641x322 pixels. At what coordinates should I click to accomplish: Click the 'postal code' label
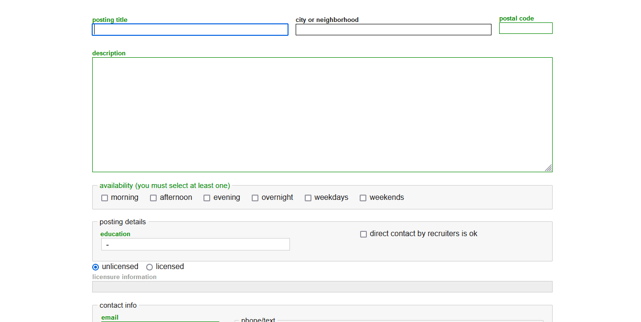pos(516,19)
